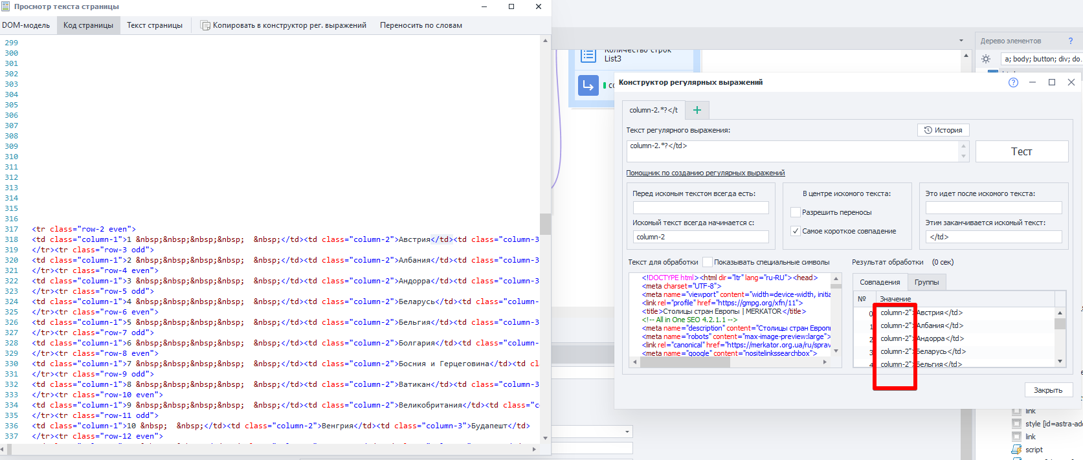Click the page code vertical scrollbar thumb
This screenshot has width=1083, height=460.
pos(545,224)
